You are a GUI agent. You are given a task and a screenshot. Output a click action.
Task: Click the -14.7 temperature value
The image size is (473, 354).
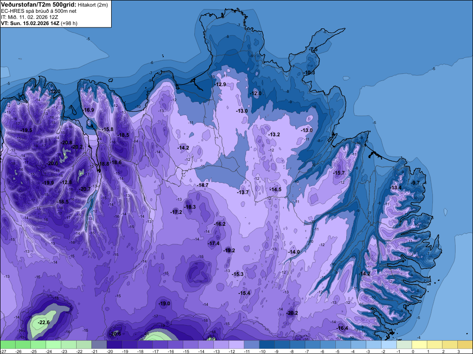(202, 185)
